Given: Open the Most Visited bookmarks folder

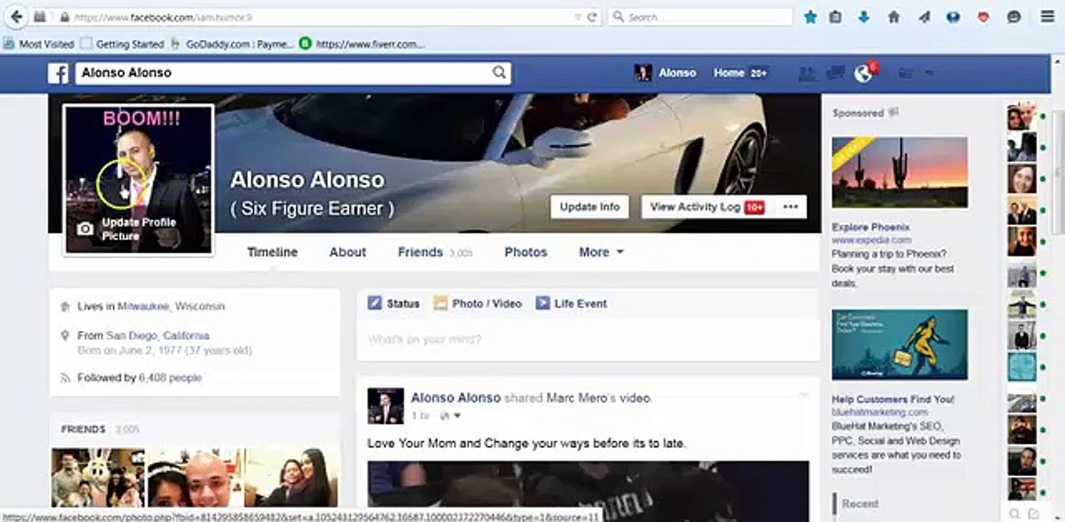Looking at the screenshot, I should (x=39, y=43).
